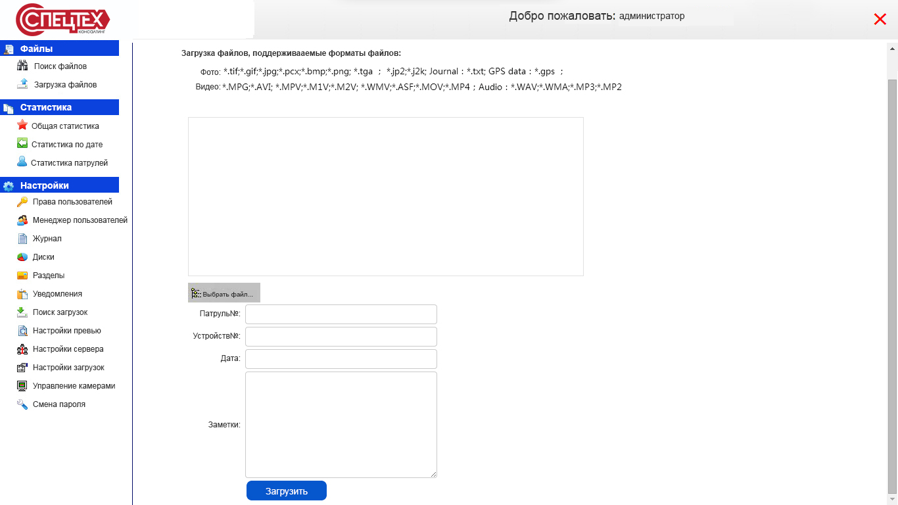Click the binoculars icon for Поиск файлов
Viewport: 898px width, 505px height.
coord(22,66)
